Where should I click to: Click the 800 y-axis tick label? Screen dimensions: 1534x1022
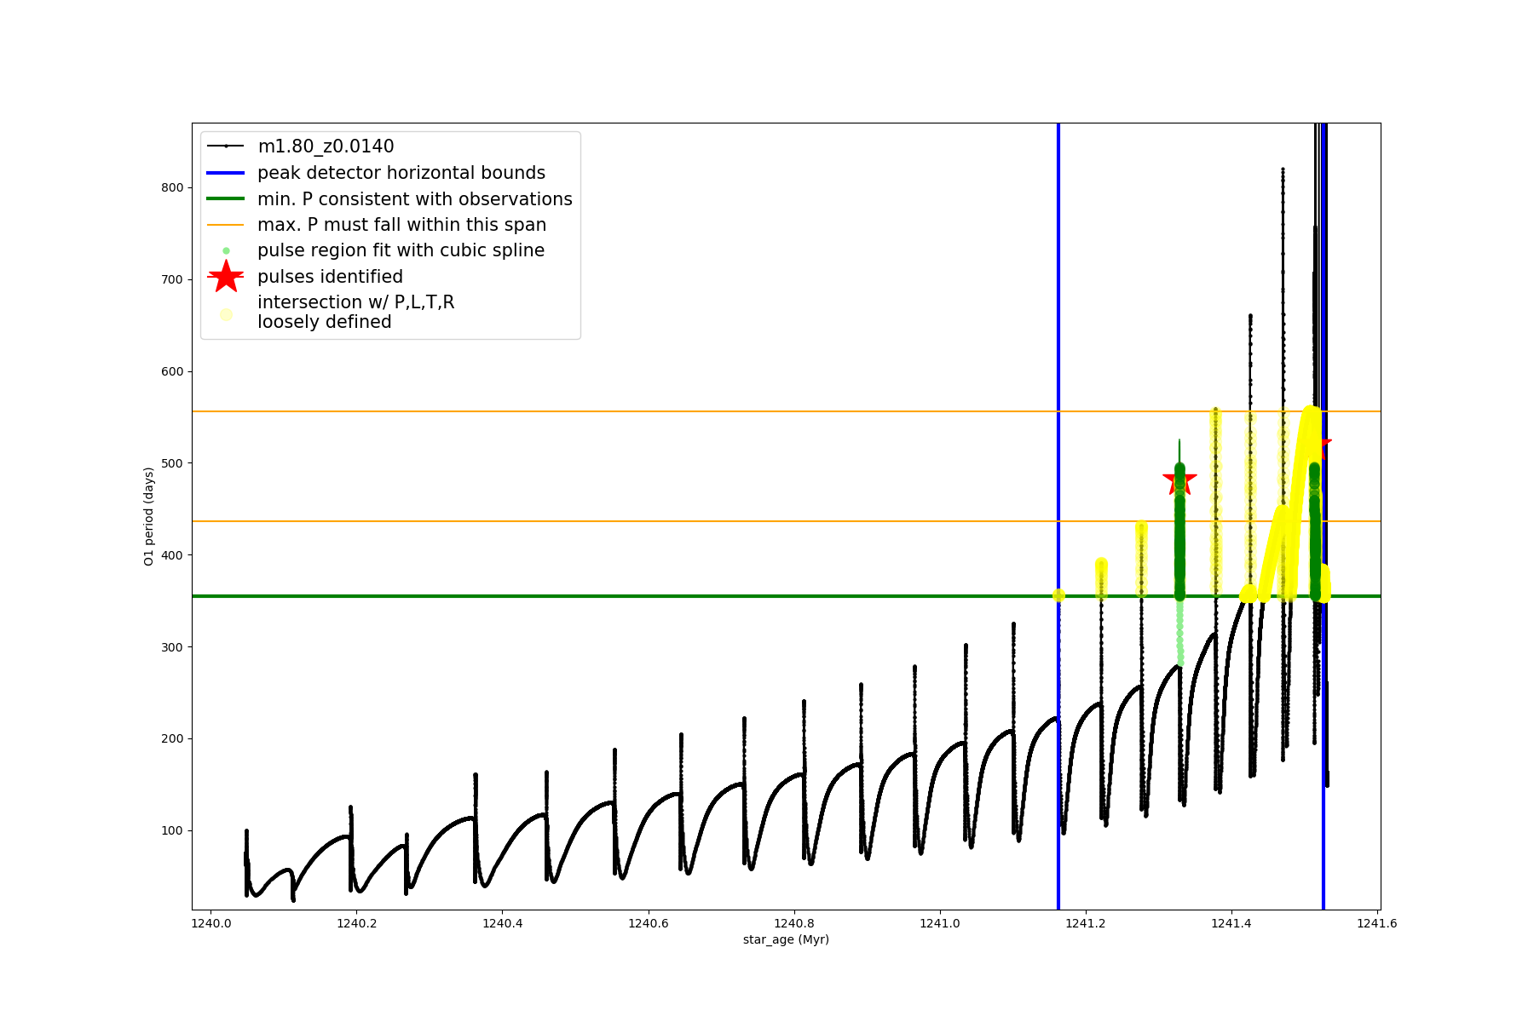173,187
